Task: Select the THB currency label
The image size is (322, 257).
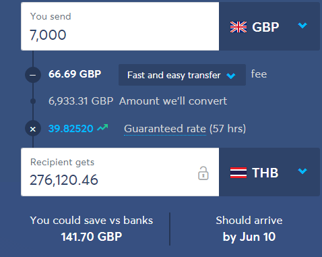Action: click(x=265, y=173)
